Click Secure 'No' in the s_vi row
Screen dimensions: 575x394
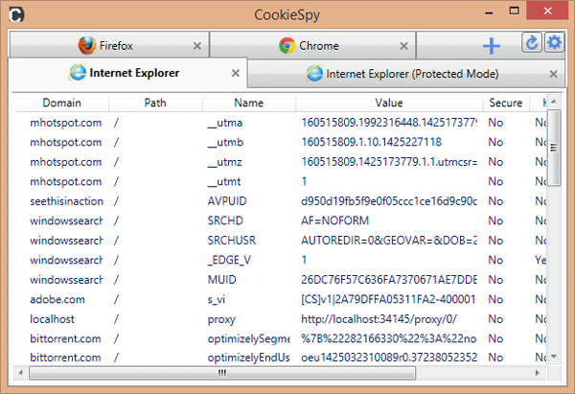[495, 299]
